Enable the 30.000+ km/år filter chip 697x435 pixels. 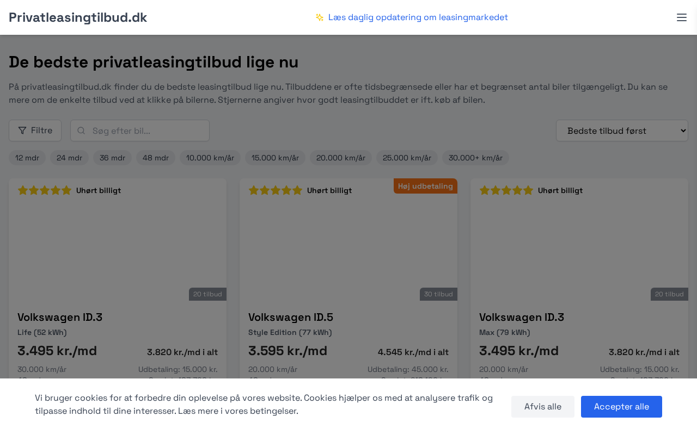tap(475, 158)
